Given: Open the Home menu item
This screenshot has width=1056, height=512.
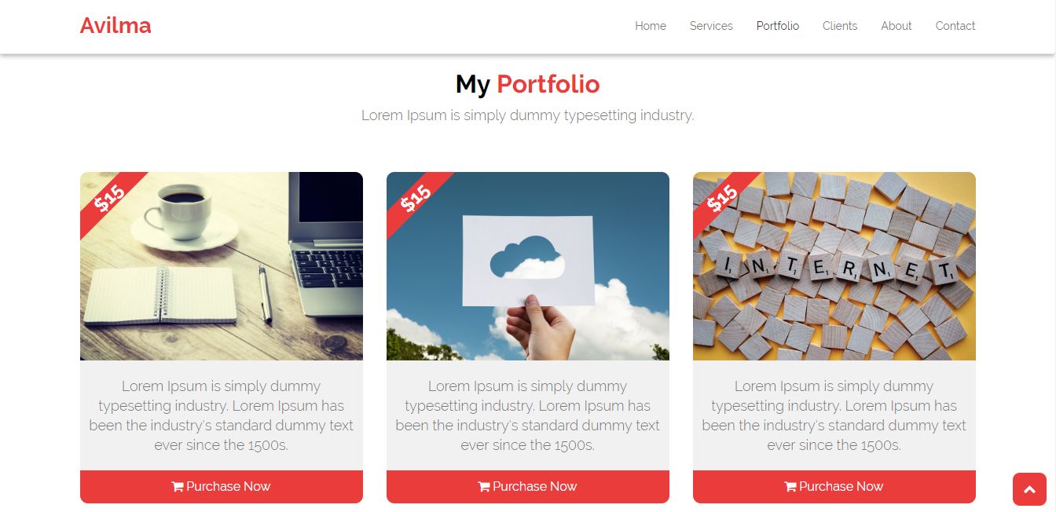Looking at the screenshot, I should [x=651, y=26].
